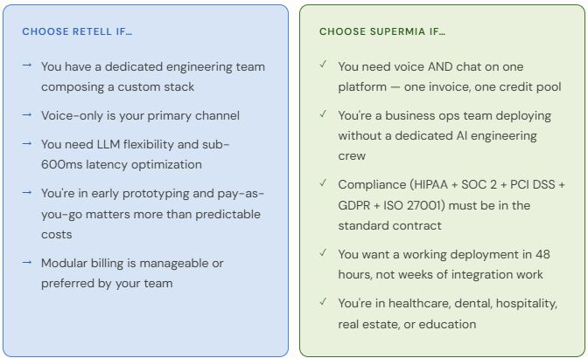The height and width of the screenshot is (358, 588).
Task: Click the CHOOSE RETELL IF heading
Action: pos(77,31)
